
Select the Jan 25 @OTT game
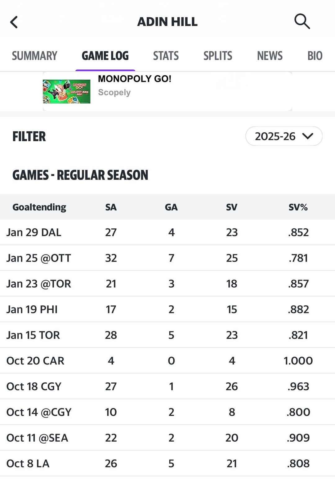[39, 258]
